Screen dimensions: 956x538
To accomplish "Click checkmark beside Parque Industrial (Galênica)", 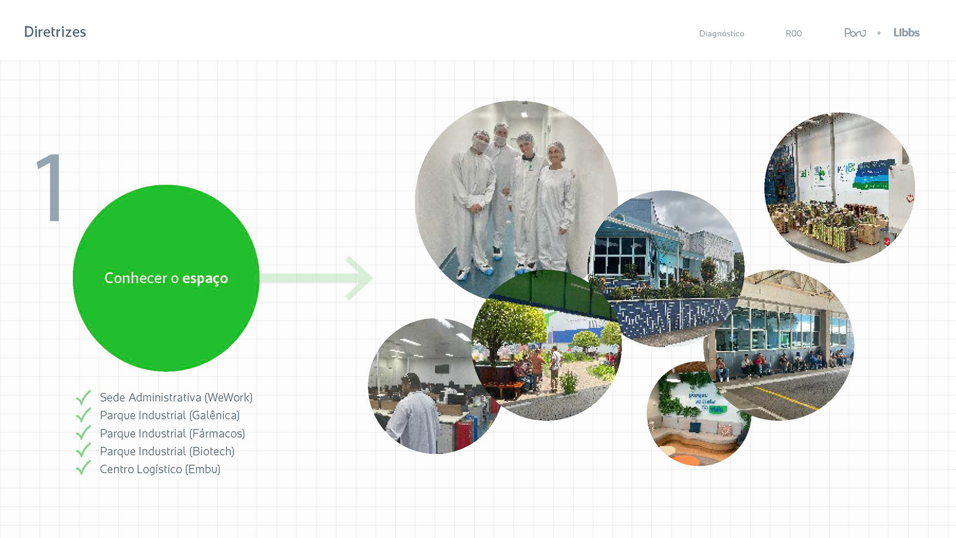I will click(84, 415).
